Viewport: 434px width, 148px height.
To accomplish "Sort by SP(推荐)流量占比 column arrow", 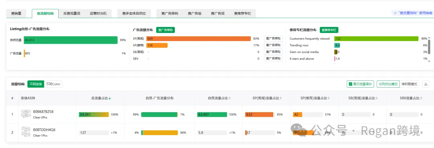I will pyautogui.click(x=329, y=98).
